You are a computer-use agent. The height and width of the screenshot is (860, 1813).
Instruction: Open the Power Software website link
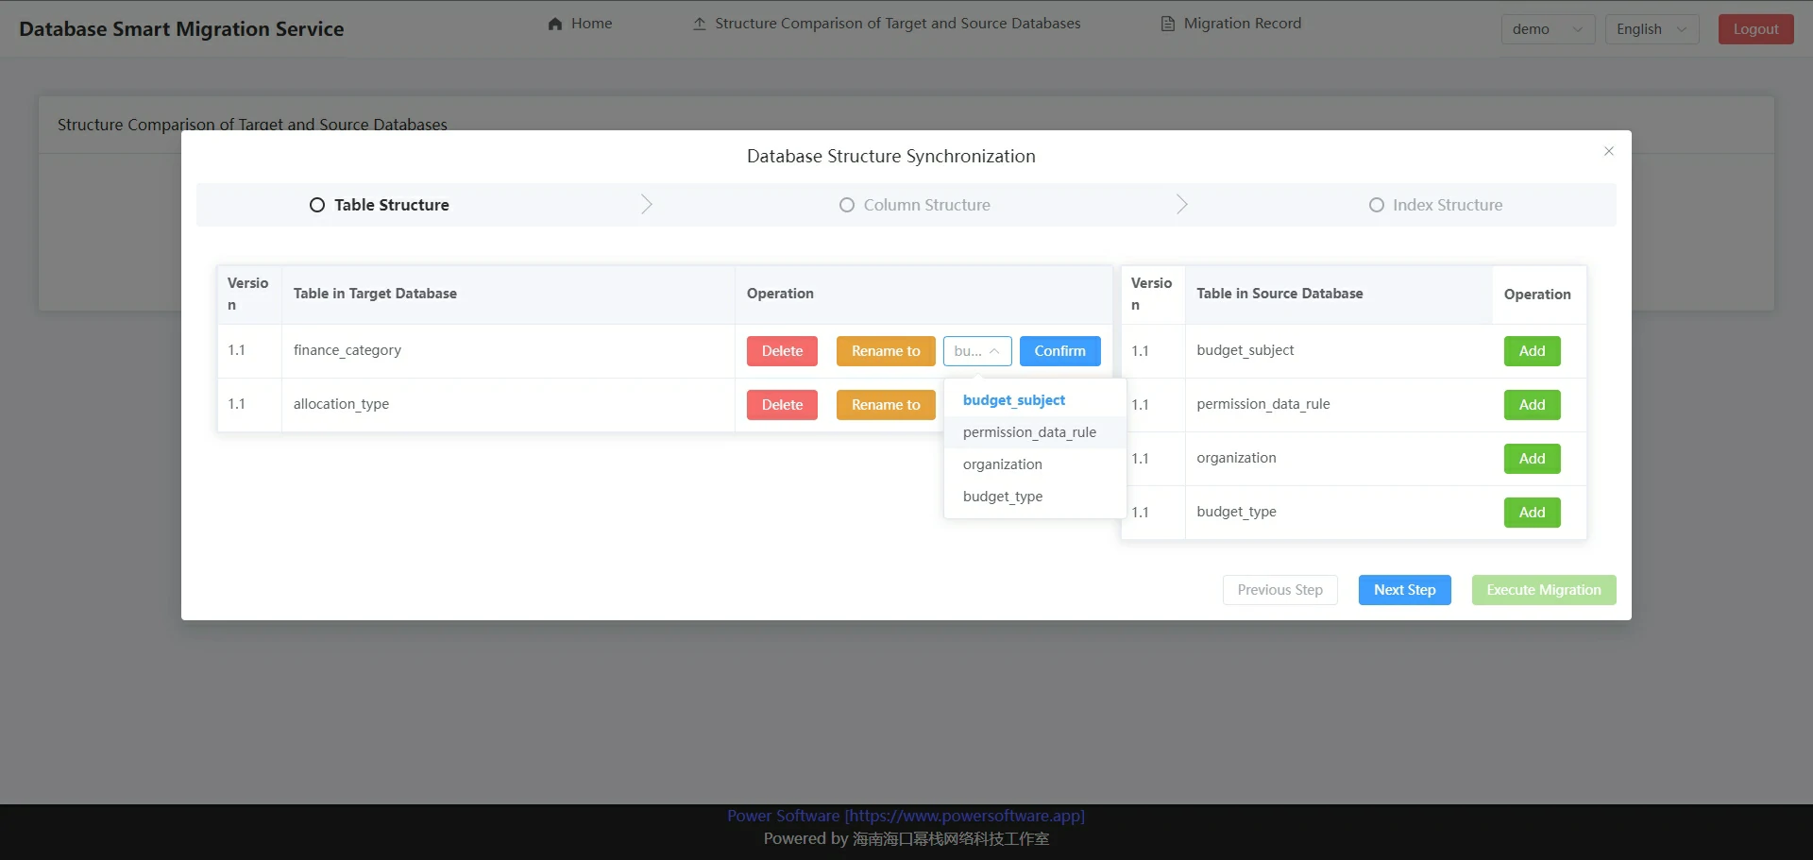(x=906, y=816)
